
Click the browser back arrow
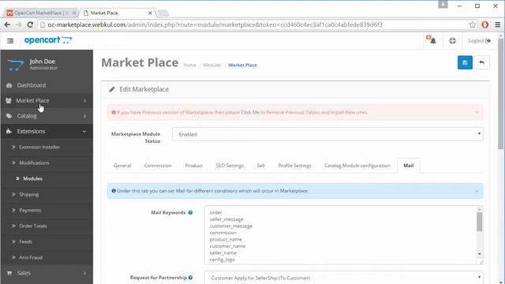point(7,24)
